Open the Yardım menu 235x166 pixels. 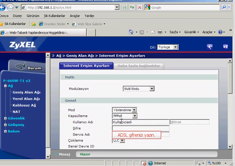pos(89,16)
